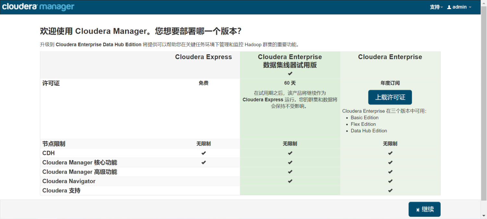Click 免费 in the Express license cell
Viewport: 487px width, 219px height.
[204, 83]
